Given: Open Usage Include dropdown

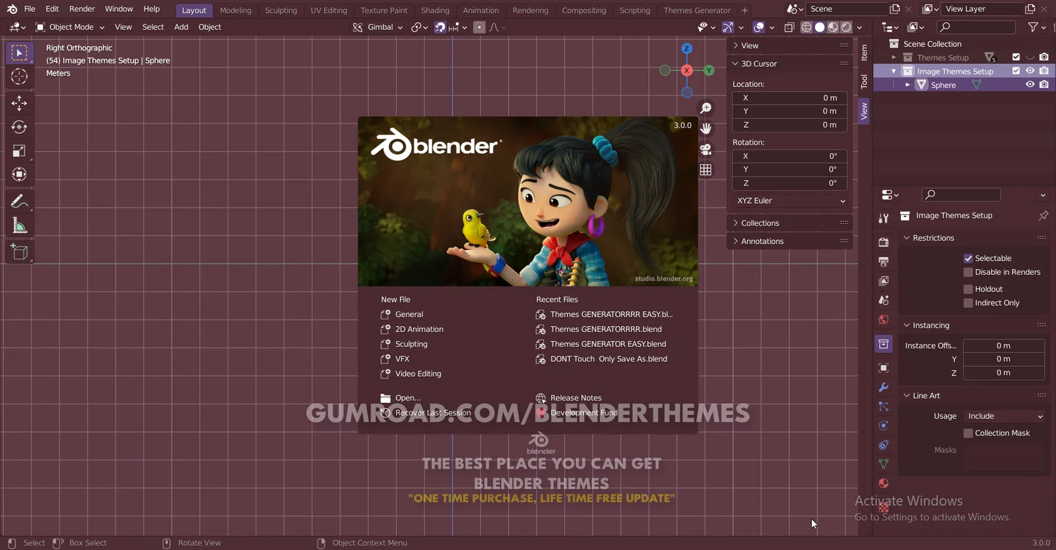Looking at the screenshot, I should [1004, 416].
